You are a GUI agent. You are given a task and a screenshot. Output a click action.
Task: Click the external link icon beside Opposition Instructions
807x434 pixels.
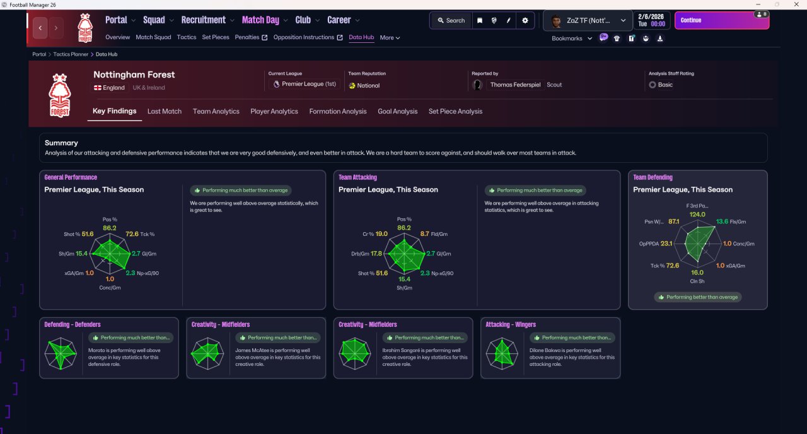(340, 37)
